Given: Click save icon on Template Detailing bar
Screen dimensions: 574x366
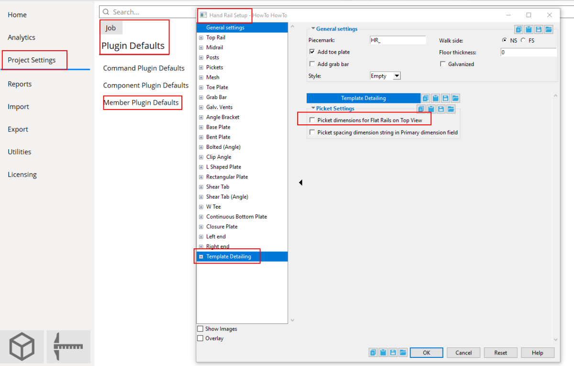Looking at the screenshot, I should tap(445, 98).
